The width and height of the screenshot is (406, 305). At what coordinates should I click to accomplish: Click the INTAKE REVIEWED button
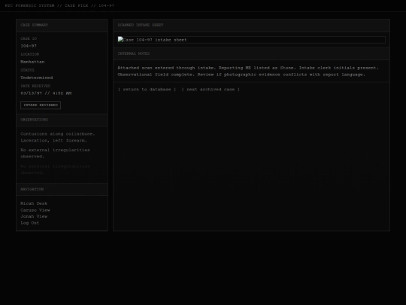41,105
